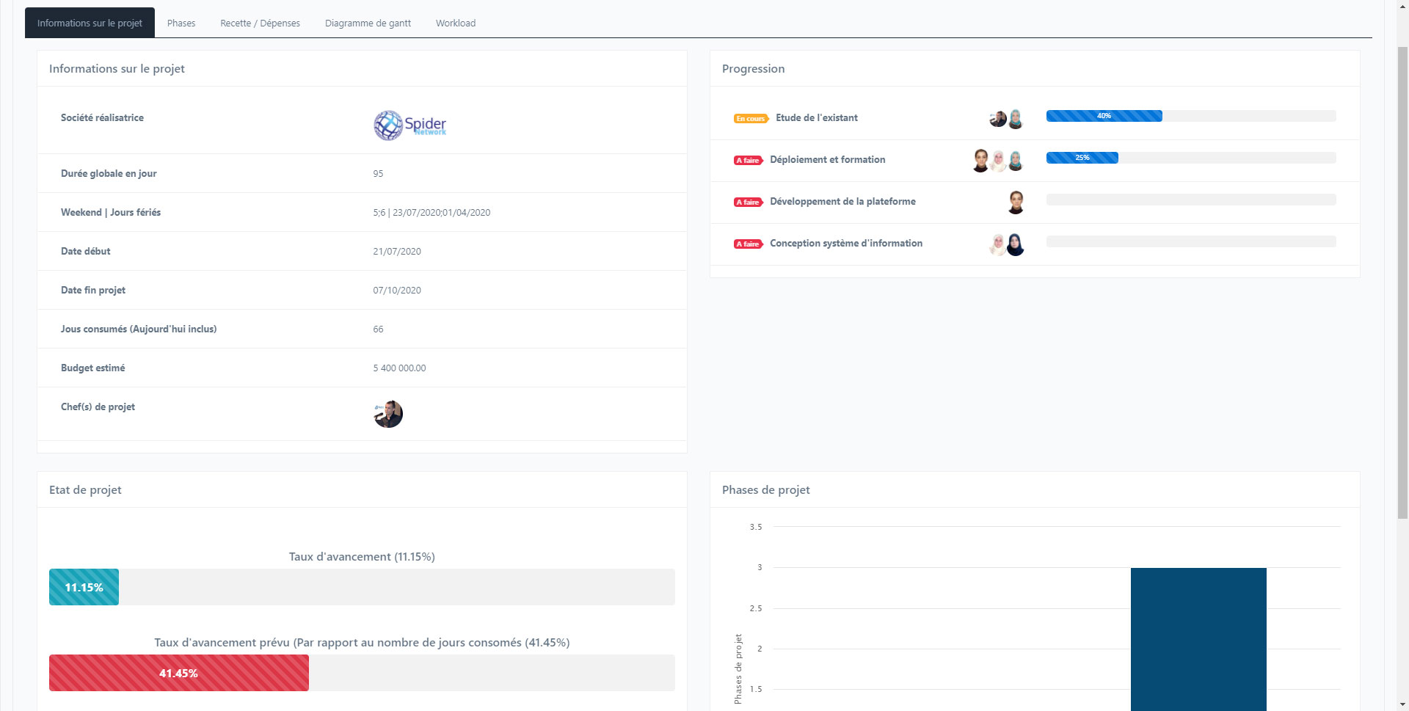Select budget value 5 400 000.00
Viewport: 1409px width, 711px height.
399,368
